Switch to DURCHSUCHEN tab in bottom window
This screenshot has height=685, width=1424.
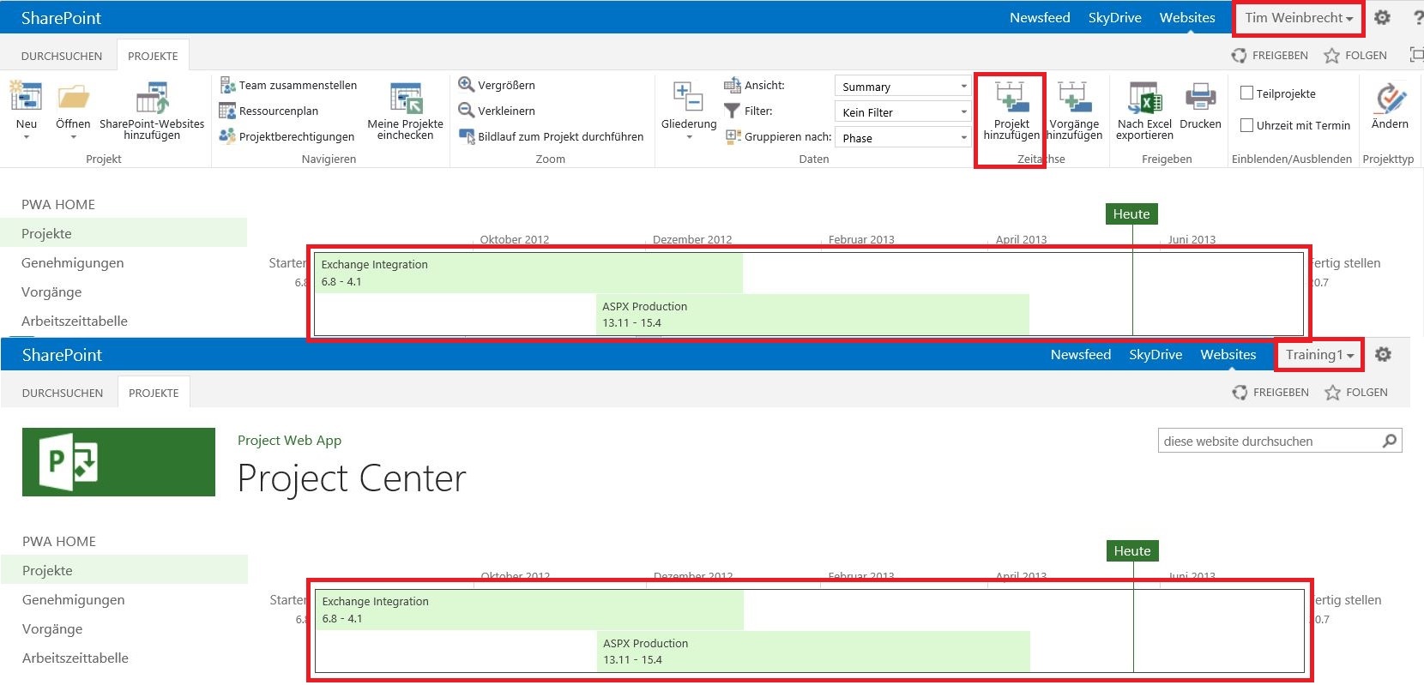(x=63, y=393)
